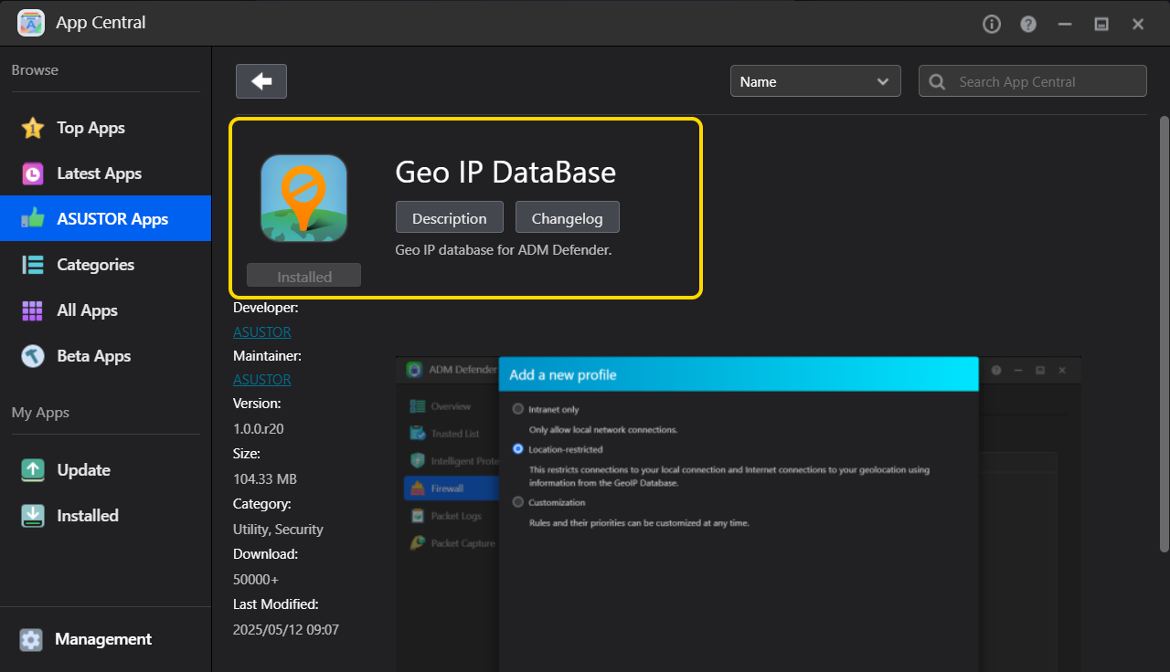Click the greyed Installed button
This screenshot has width=1170, height=672.
pos(303,276)
